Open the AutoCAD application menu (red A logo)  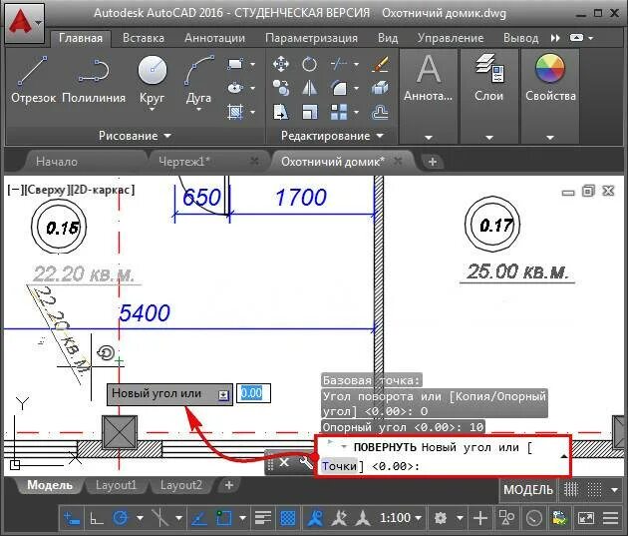[x=24, y=22]
